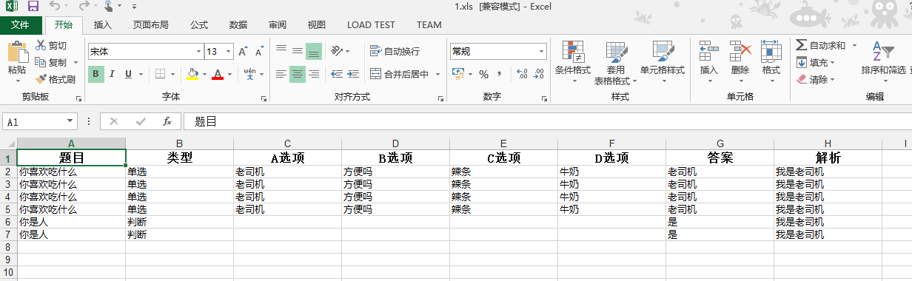The image size is (912, 281).
Task: Open the font size dropdown
Action: point(227,52)
